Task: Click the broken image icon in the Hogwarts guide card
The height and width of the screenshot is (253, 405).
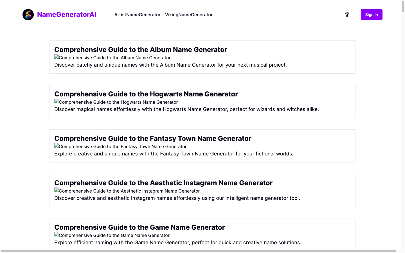Action: (x=56, y=102)
